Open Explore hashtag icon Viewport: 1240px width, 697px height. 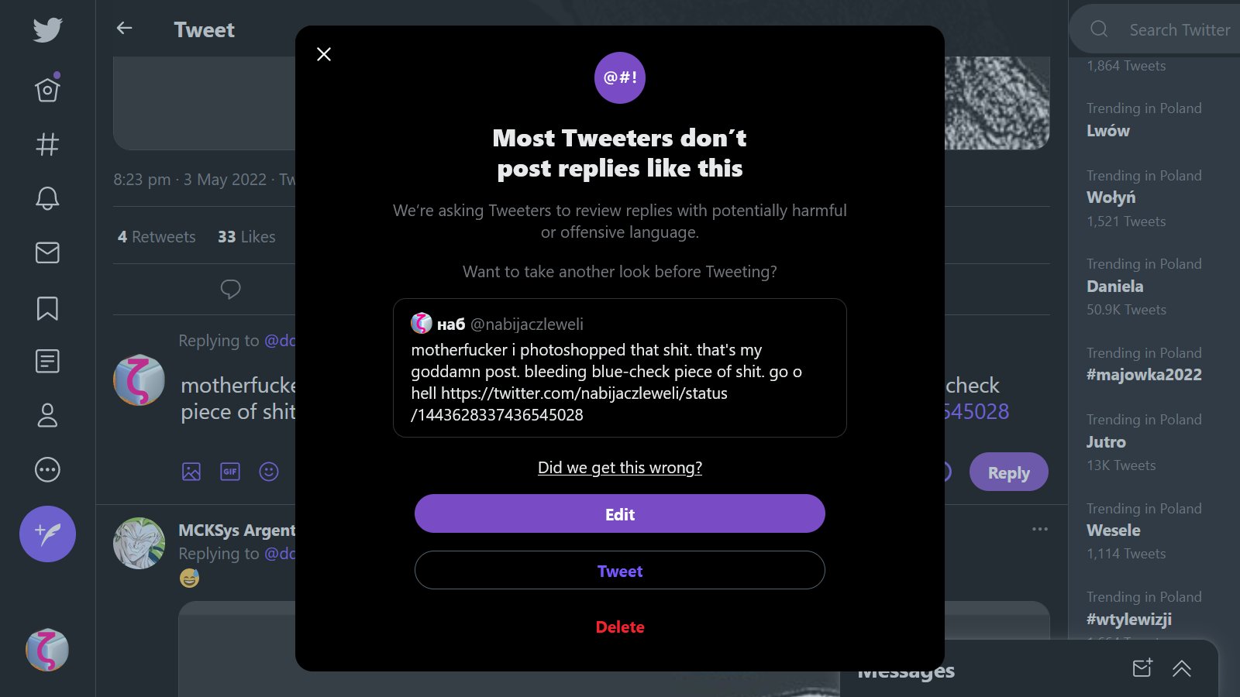pyautogui.click(x=47, y=144)
